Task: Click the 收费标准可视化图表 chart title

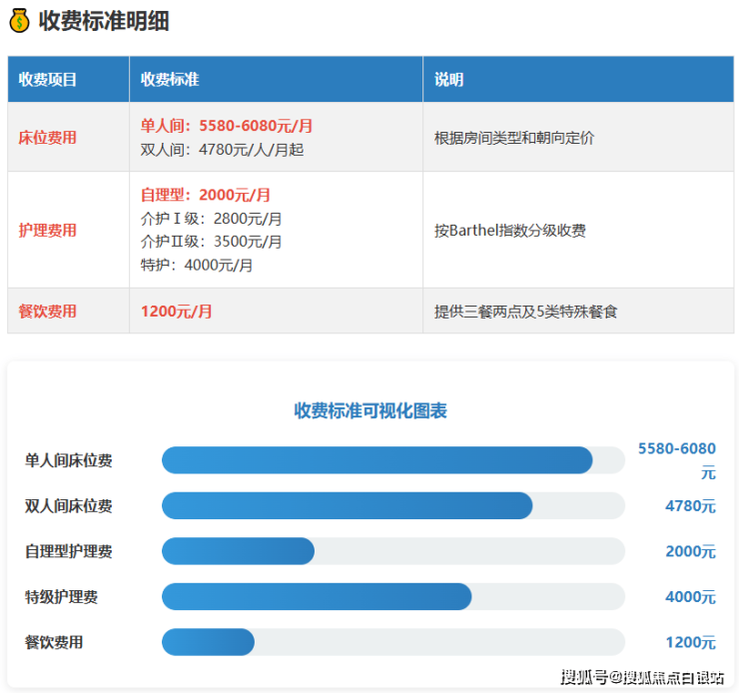Action: (x=369, y=410)
